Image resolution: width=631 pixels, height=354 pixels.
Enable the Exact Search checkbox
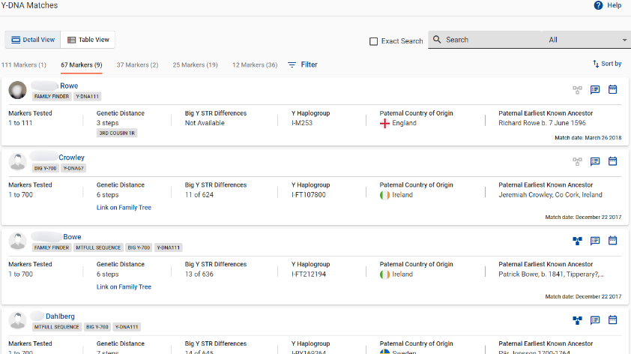pyautogui.click(x=373, y=41)
